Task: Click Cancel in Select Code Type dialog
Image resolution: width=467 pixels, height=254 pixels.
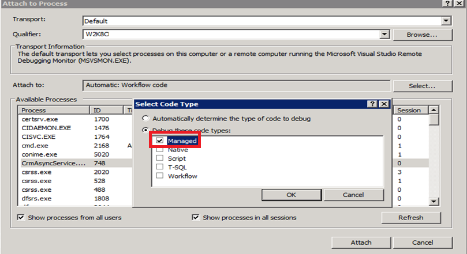Action: click(353, 195)
